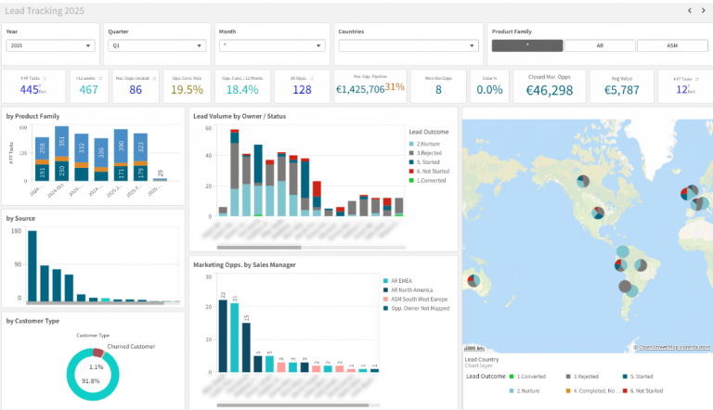Click the bar segment labeled 390
713x410 pixels.
[121, 146]
